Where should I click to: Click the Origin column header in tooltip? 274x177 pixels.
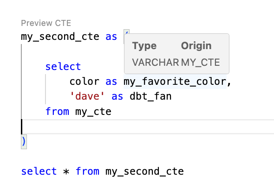196,46
